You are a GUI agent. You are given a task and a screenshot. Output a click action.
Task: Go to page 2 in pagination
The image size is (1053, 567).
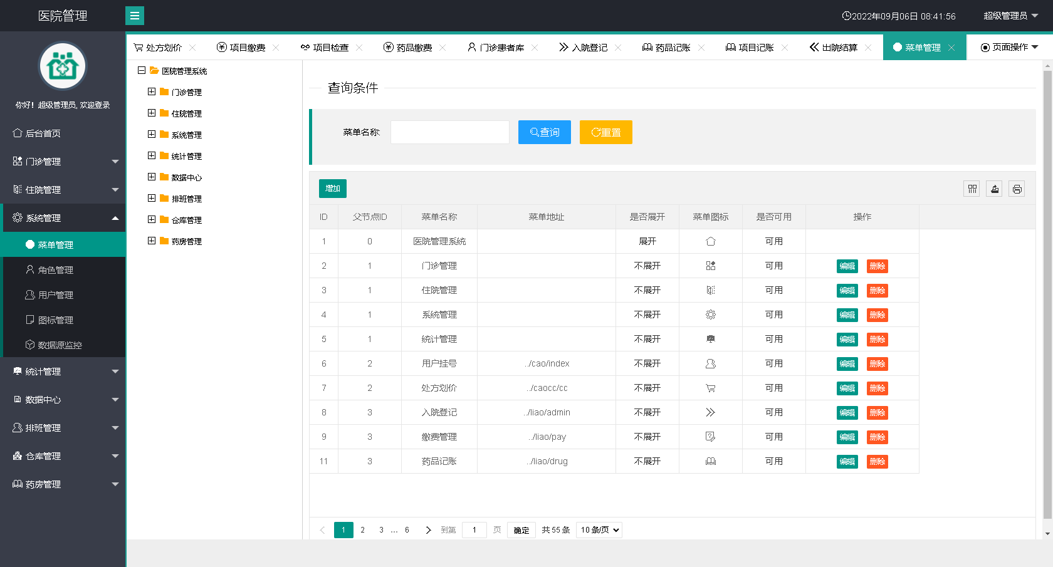pos(362,530)
